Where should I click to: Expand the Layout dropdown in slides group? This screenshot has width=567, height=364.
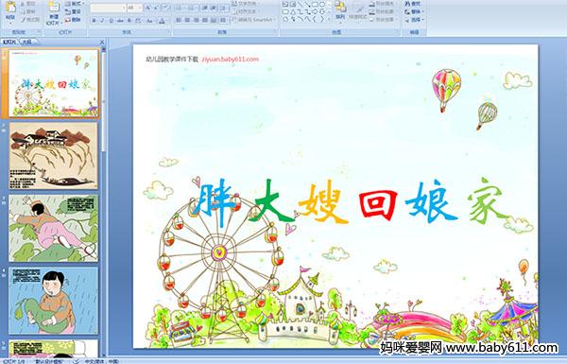point(74,4)
